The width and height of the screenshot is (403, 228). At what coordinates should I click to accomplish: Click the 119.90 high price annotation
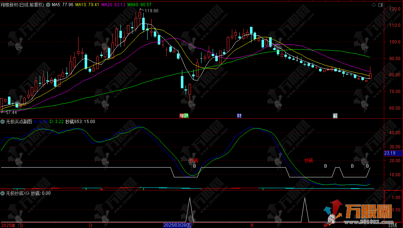point(151,11)
